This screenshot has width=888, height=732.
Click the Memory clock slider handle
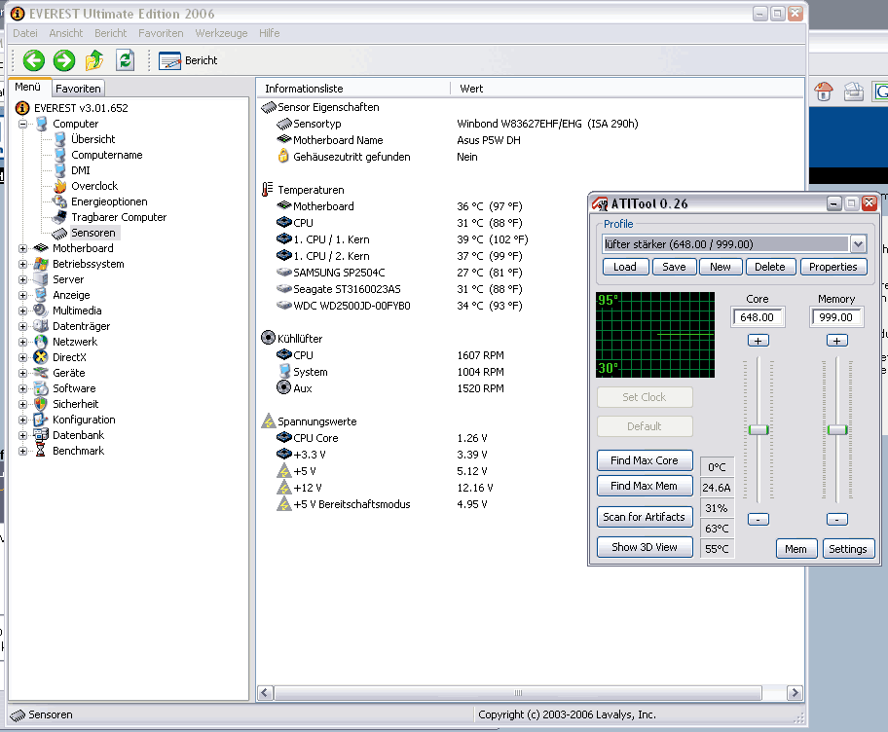[837, 429]
